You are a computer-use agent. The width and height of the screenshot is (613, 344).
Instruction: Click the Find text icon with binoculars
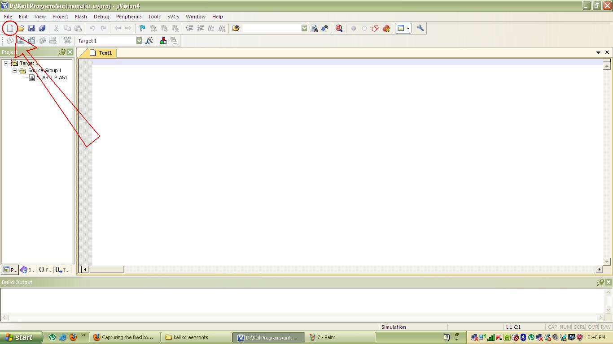(x=314, y=28)
